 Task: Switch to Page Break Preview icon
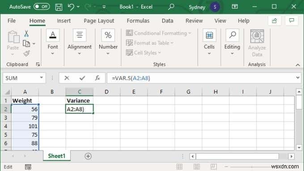[213, 167]
